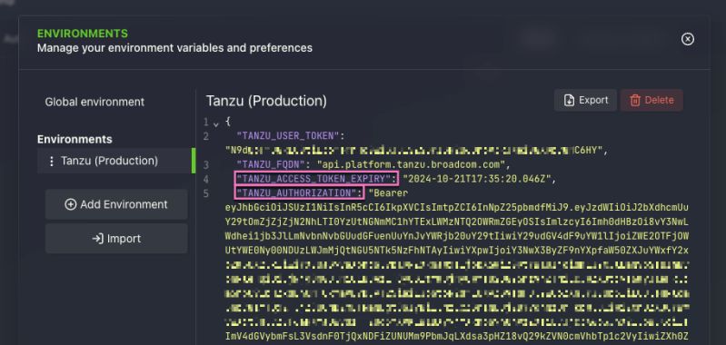Delete the Tanzu (Production) environment
The width and height of the screenshot is (726, 345).
tap(651, 101)
